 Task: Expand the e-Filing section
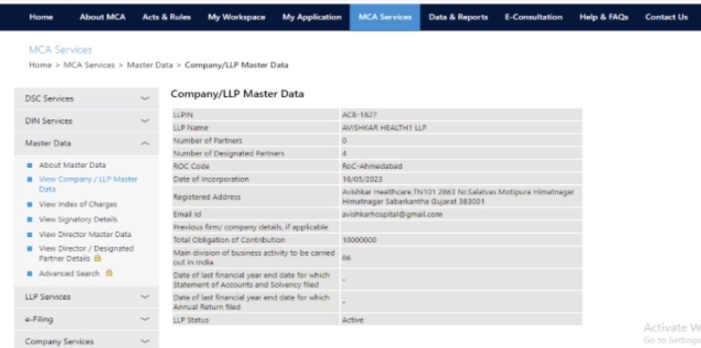click(x=87, y=319)
